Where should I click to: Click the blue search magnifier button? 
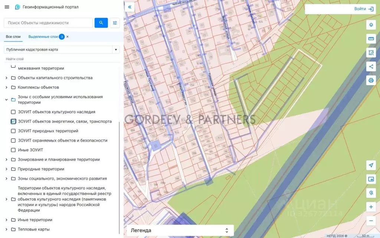(101, 23)
